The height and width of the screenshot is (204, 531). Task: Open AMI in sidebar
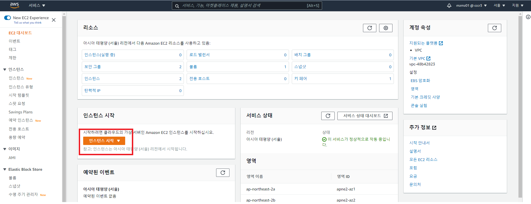pyautogui.click(x=12, y=158)
